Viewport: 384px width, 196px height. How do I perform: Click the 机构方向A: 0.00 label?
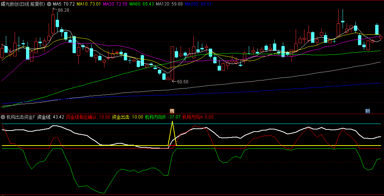pyautogui.click(x=198, y=117)
